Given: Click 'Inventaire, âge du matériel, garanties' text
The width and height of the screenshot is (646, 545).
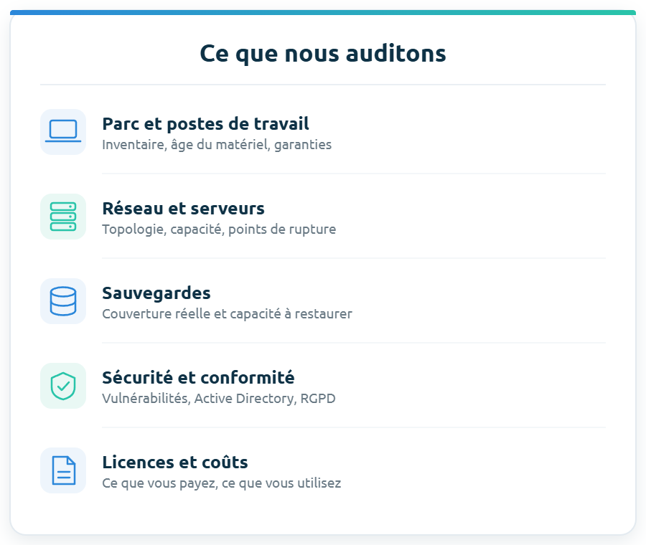Looking at the screenshot, I should (217, 145).
